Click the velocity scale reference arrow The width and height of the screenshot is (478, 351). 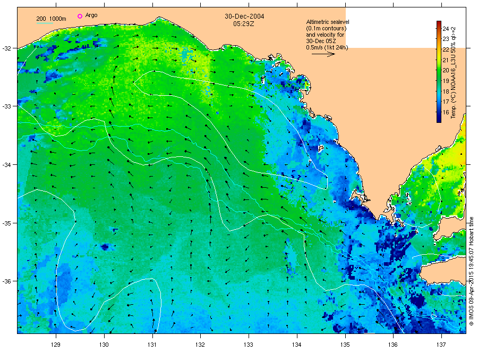323,54
